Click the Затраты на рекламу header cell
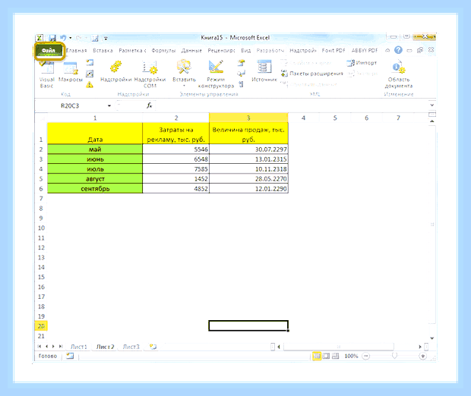 click(175, 134)
